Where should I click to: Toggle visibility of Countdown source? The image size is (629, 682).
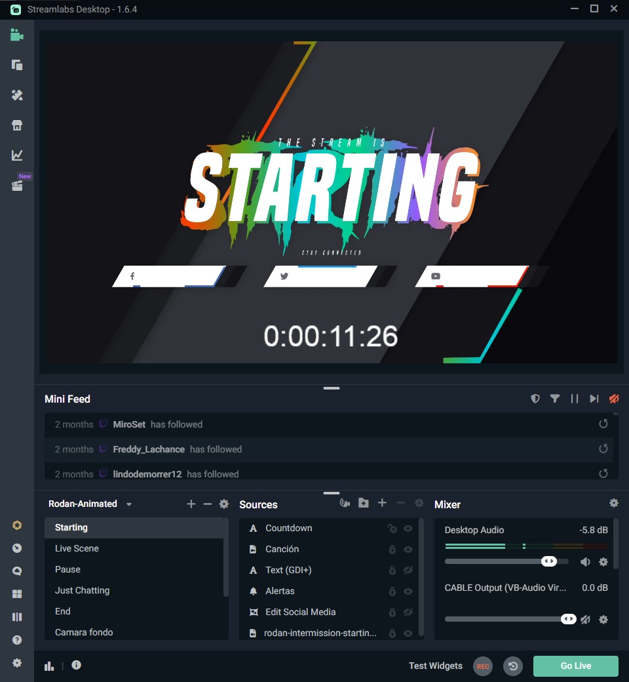pyautogui.click(x=408, y=529)
